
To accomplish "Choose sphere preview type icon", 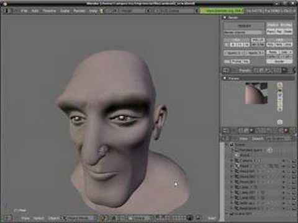I will (280, 90).
